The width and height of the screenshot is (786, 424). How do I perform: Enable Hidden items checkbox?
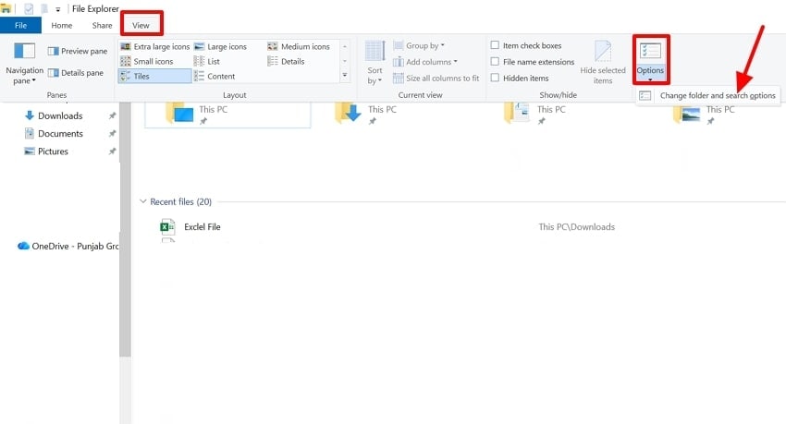(495, 78)
